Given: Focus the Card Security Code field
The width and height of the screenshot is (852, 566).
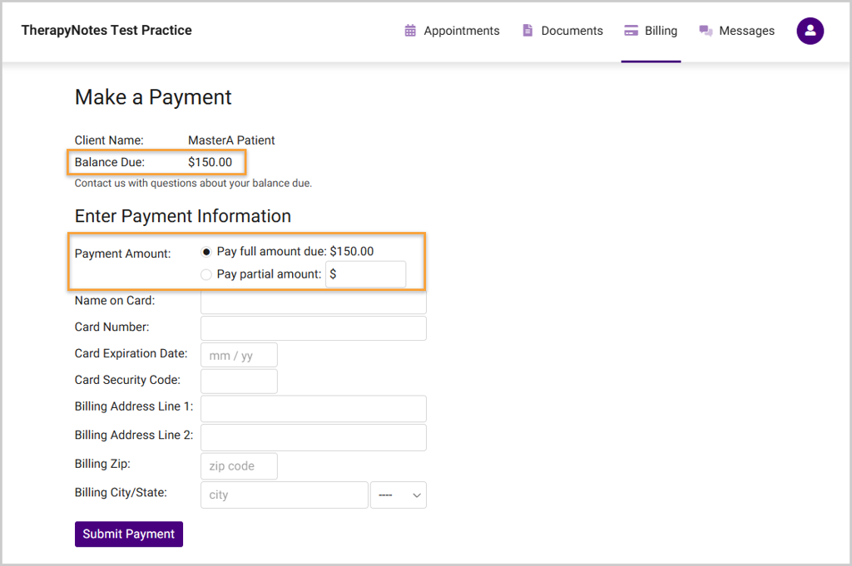Looking at the screenshot, I should click(x=239, y=381).
